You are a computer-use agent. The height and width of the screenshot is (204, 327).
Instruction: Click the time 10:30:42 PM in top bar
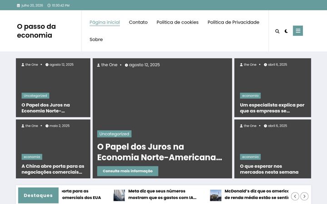click(60, 5)
